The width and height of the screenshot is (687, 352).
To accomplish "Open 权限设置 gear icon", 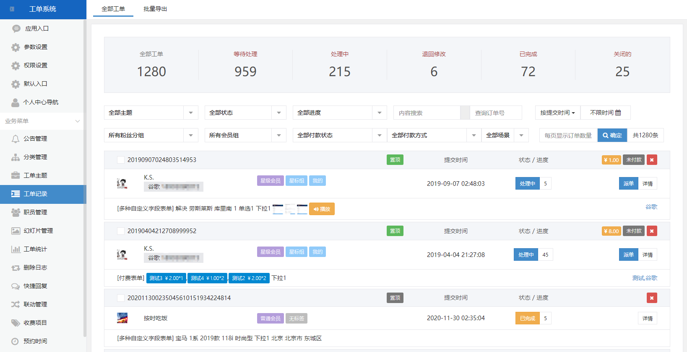I will (16, 65).
